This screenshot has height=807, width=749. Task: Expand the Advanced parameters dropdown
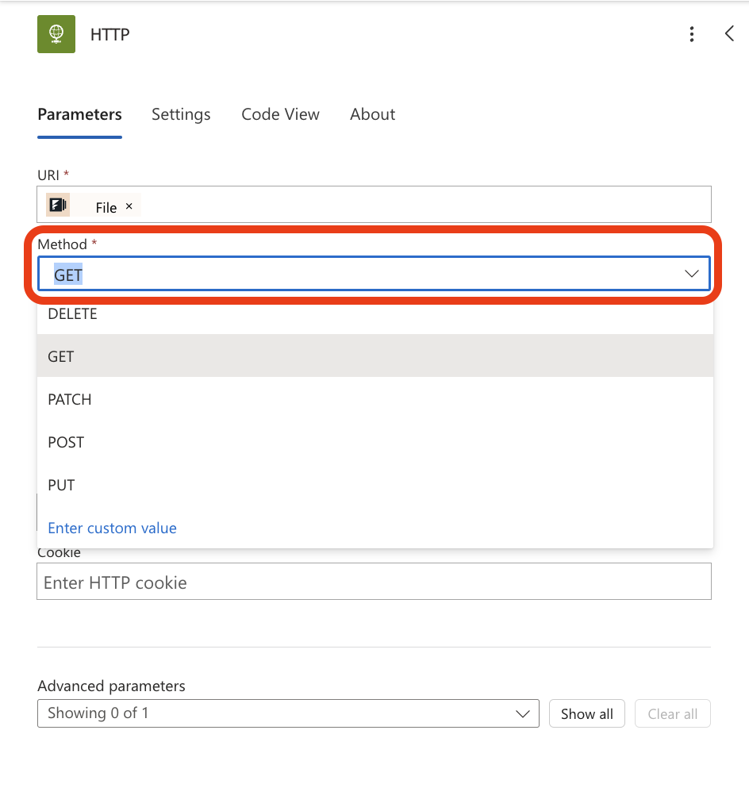click(288, 713)
